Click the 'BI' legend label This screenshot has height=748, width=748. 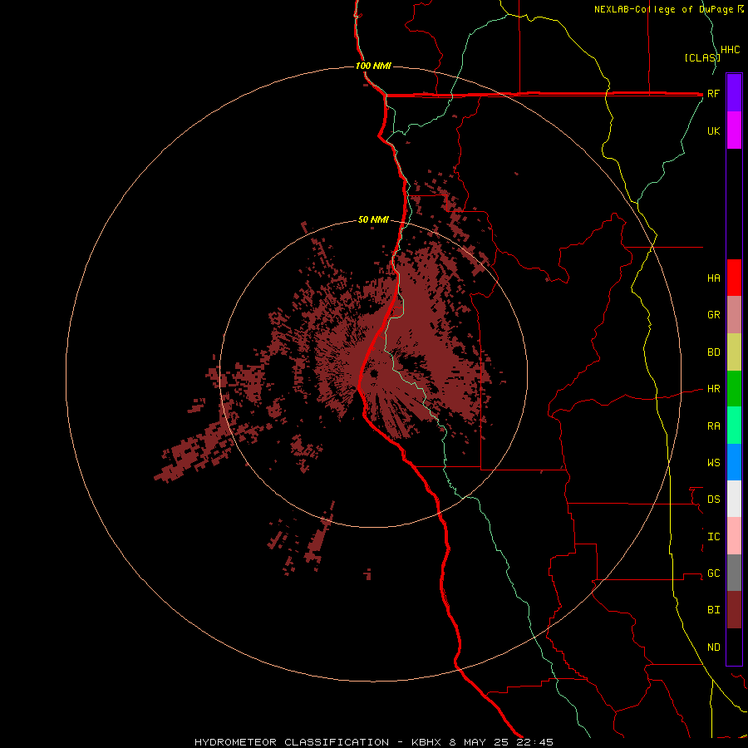coord(713,610)
